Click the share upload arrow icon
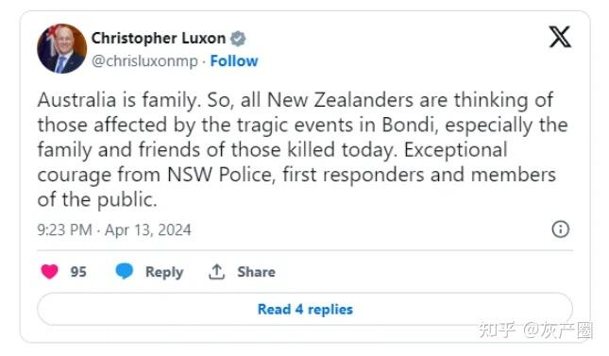The height and width of the screenshot is (356, 609). pyautogui.click(x=216, y=272)
